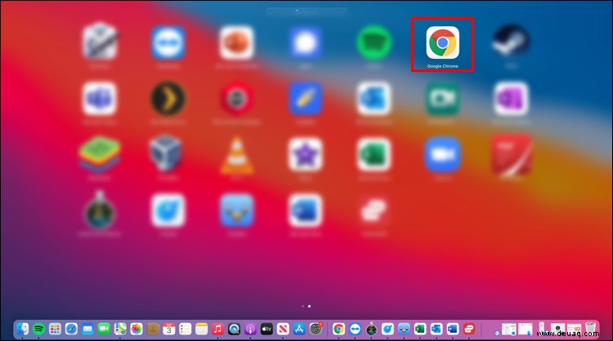Open Tweetbot in the Launchpad grid
Viewport: 613px width, 341px height.
click(236, 210)
